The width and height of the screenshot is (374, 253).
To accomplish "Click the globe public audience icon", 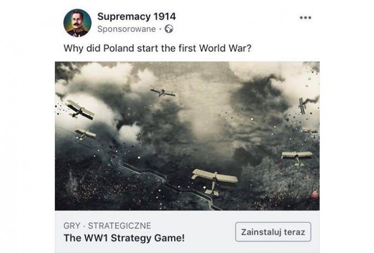I will click(x=169, y=29).
